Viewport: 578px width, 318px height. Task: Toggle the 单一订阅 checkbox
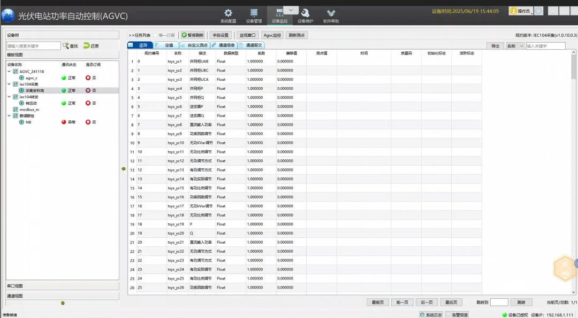tap(155, 35)
